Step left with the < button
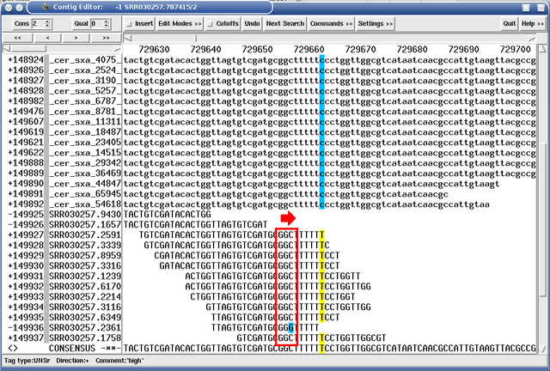Image resolution: width=550 pixels, height=371 pixels. [48, 38]
